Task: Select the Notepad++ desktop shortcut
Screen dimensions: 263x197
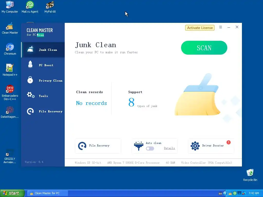Action: pyautogui.click(x=10, y=70)
